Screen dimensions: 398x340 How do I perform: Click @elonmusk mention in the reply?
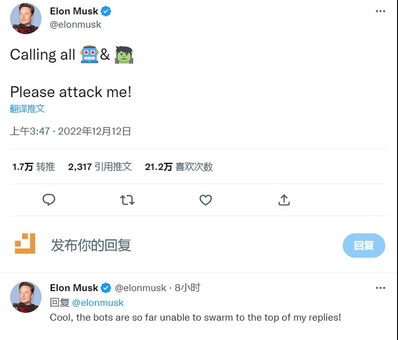(x=98, y=303)
